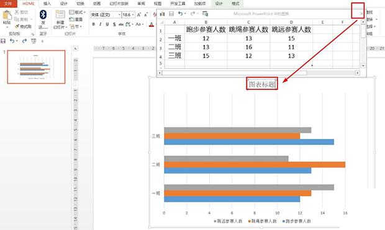Select slide 1 thumbnail in panel
The image size is (385, 230).
36,67
